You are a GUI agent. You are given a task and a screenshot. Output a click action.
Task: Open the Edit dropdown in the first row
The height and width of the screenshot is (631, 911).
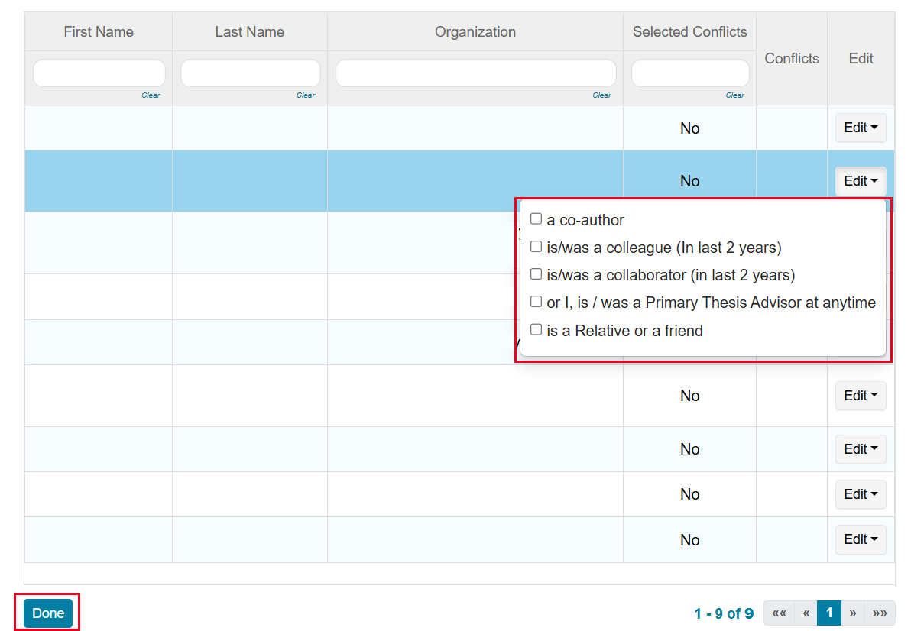pos(860,128)
